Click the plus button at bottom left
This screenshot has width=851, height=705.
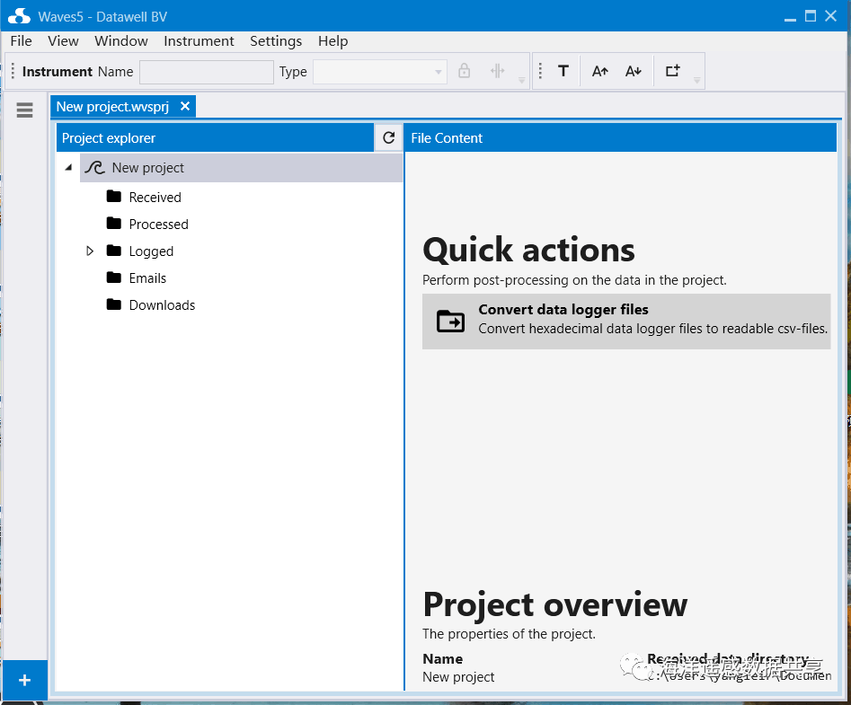click(24, 681)
